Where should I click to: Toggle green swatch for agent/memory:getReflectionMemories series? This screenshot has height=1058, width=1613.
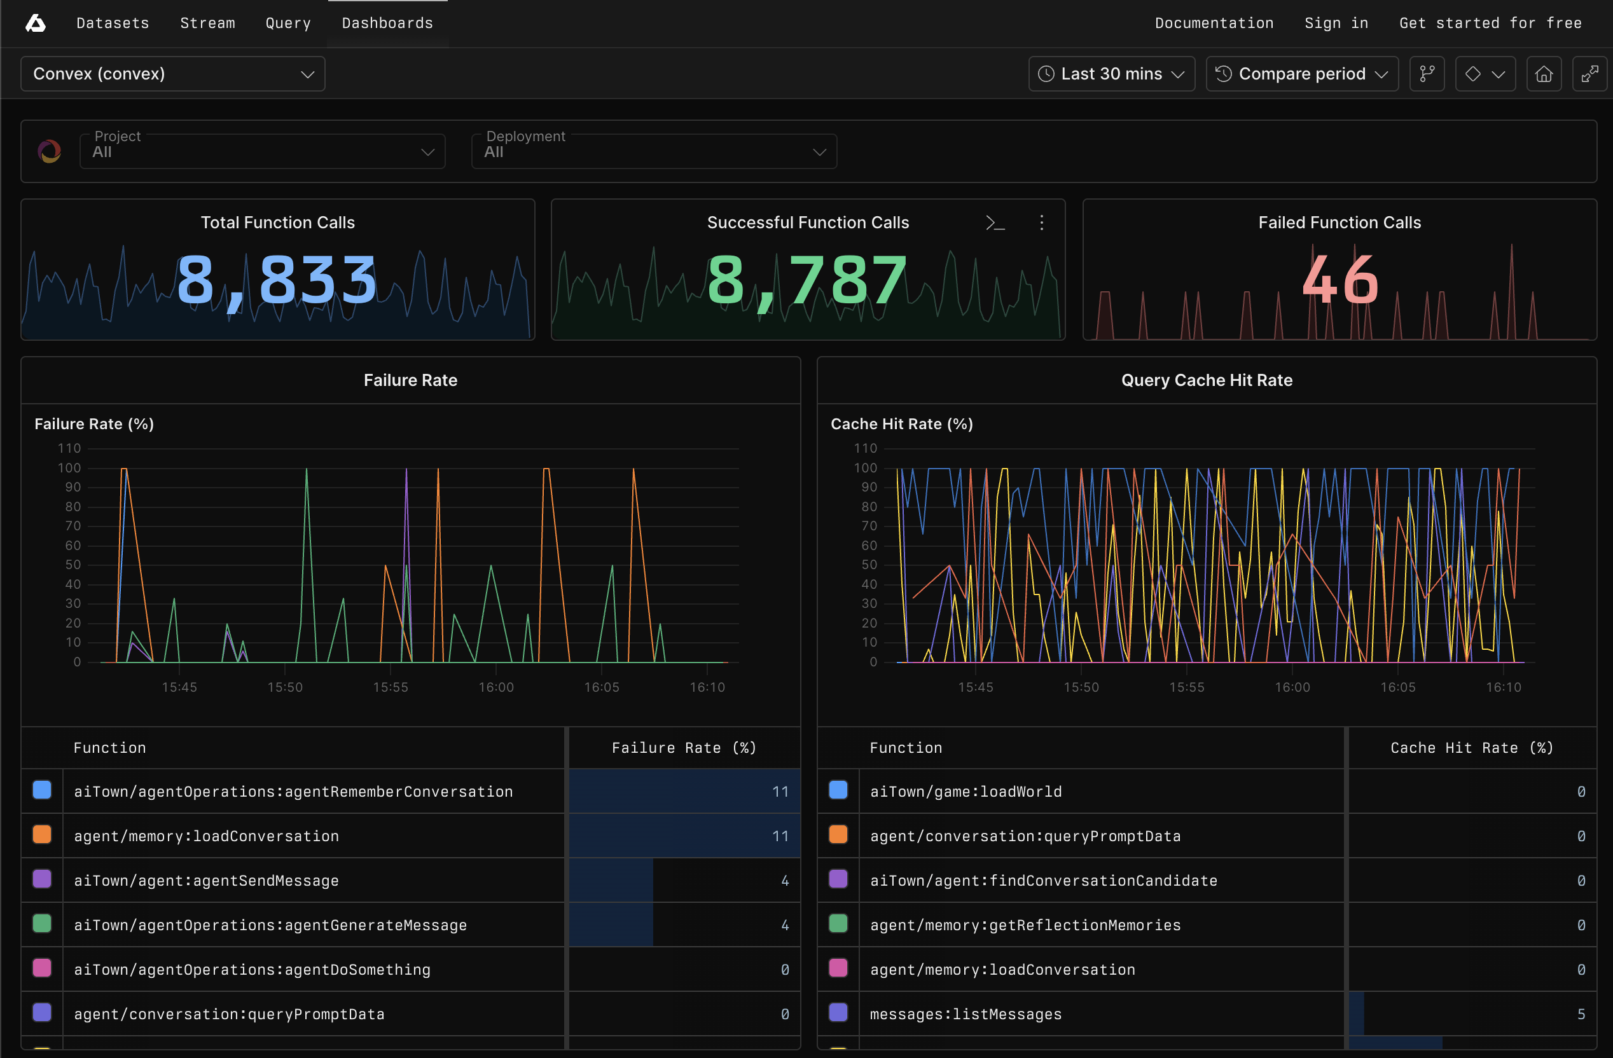tap(838, 924)
